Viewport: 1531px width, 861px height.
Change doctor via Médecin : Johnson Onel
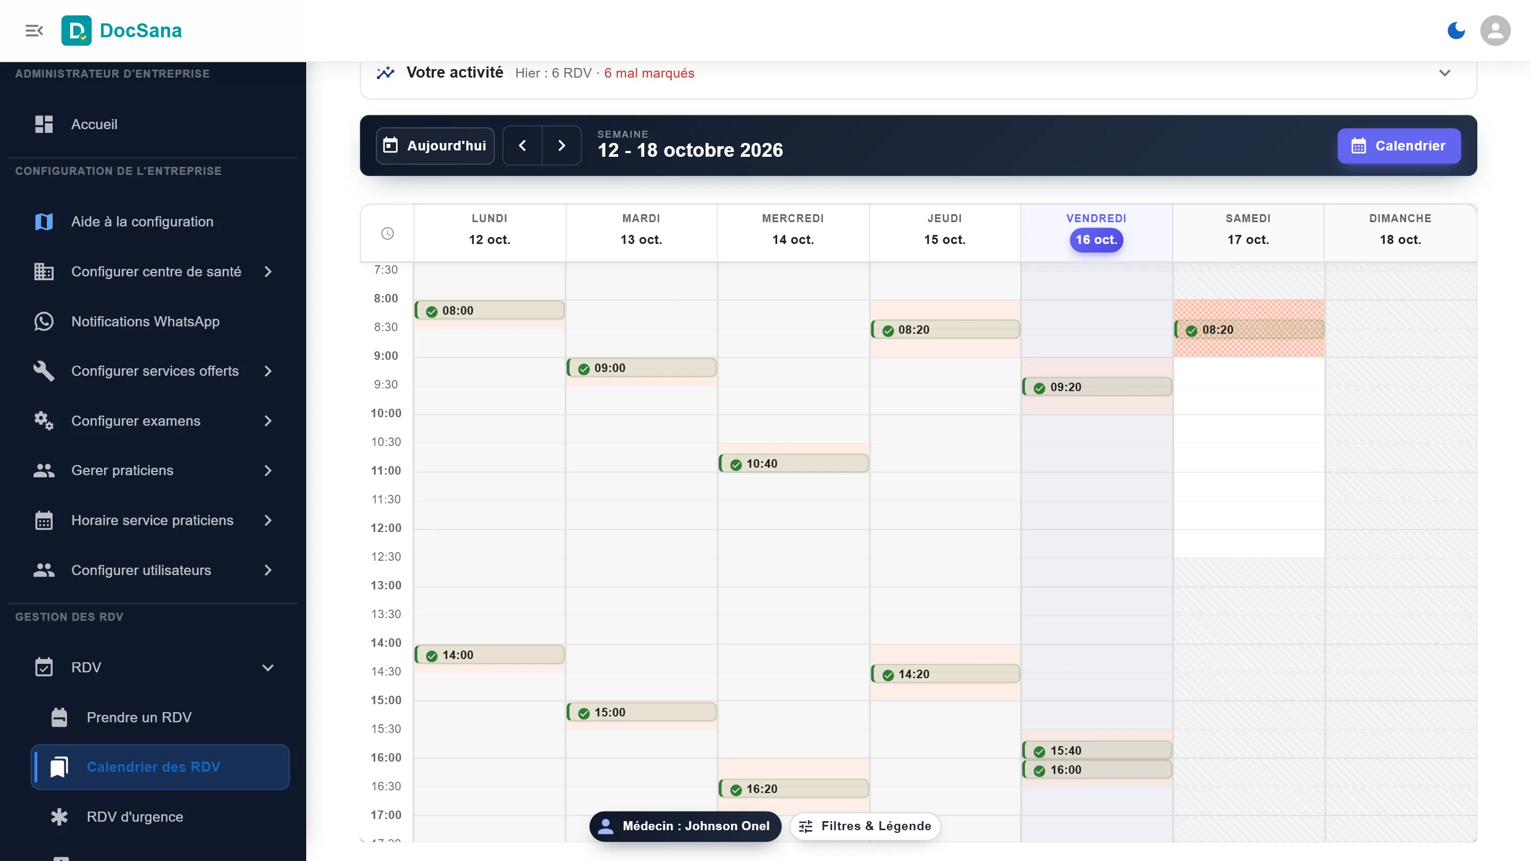[x=685, y=826]
